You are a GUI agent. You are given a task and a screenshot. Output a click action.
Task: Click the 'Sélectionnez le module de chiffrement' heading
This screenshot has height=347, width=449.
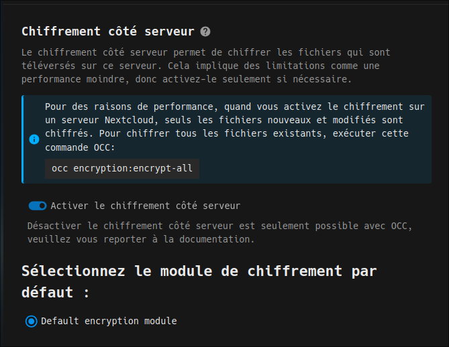coord(199,271)
